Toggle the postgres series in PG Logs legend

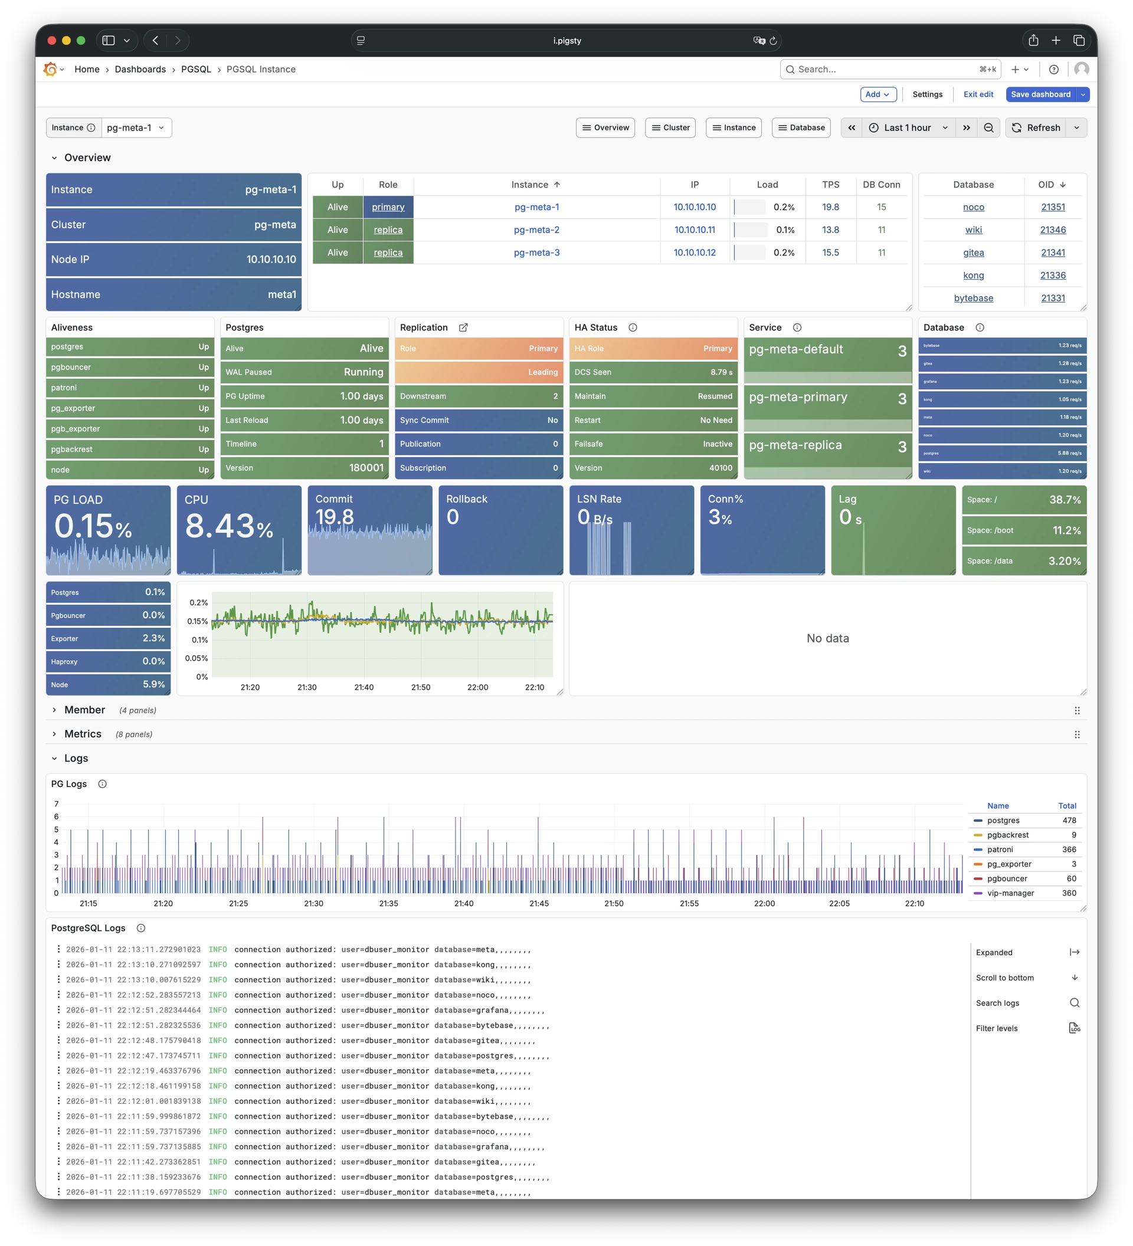[x=1003, y=820]
